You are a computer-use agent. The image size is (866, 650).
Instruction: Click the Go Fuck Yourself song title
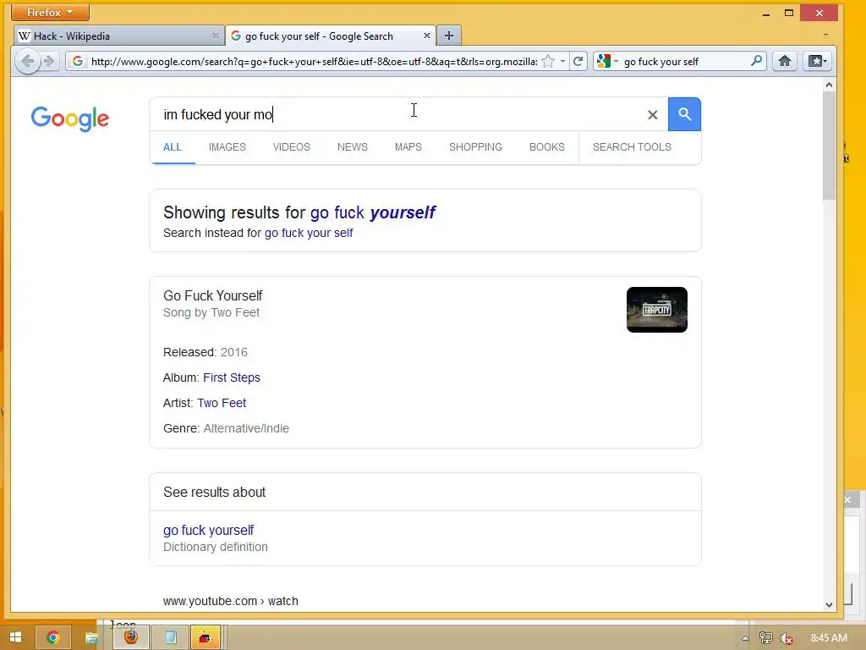click(x=212, y=295)
